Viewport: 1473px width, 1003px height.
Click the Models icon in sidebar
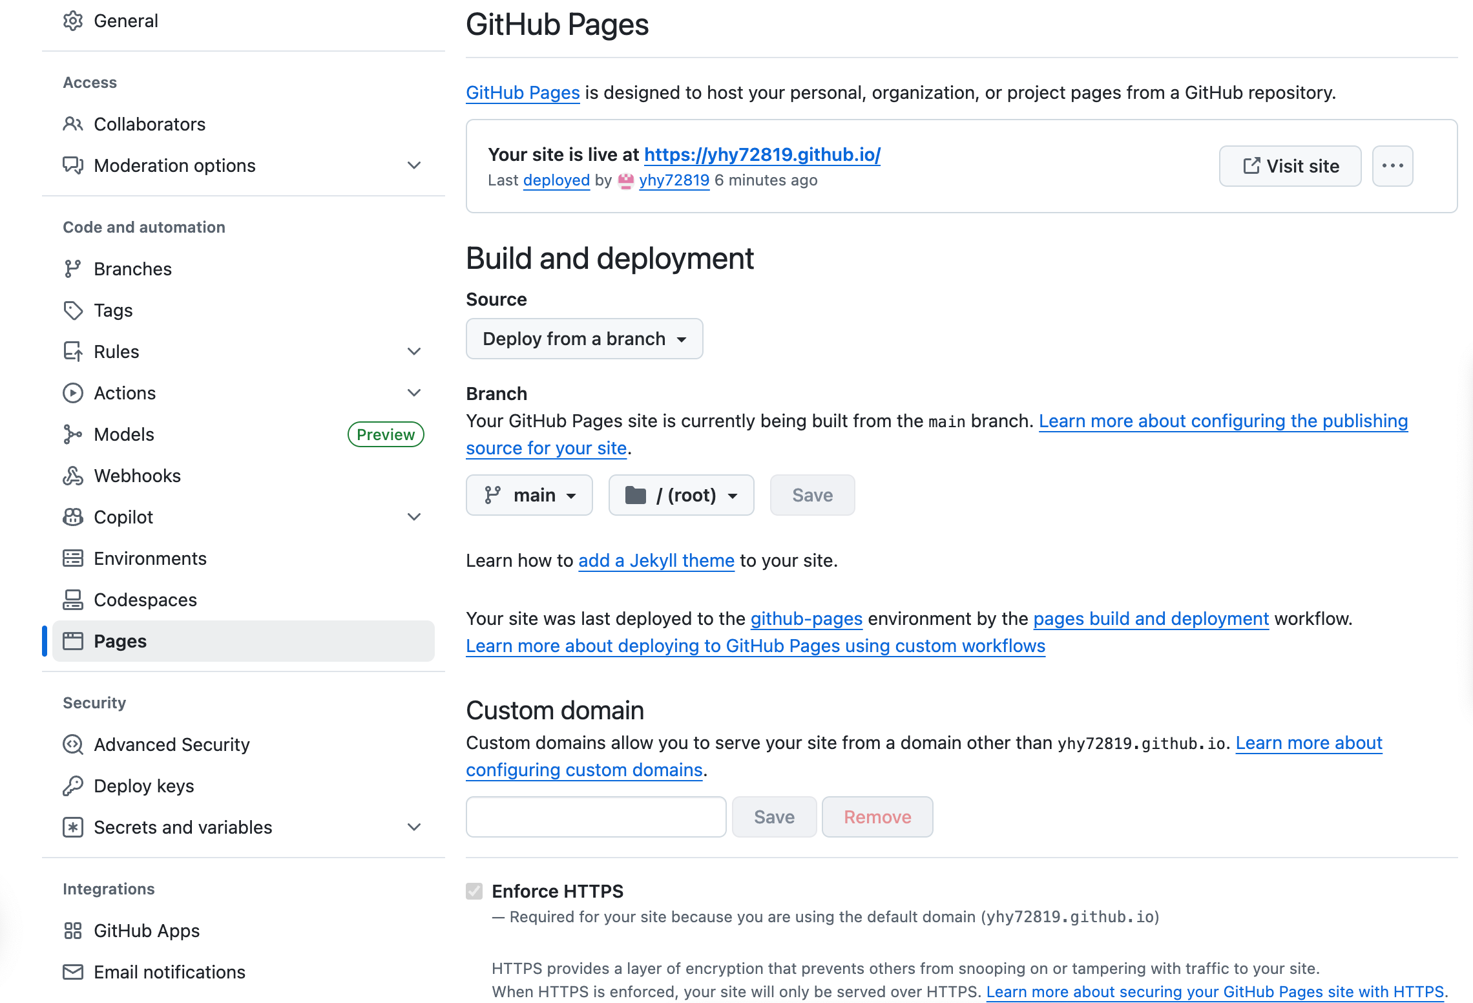[x=73, y=434]
